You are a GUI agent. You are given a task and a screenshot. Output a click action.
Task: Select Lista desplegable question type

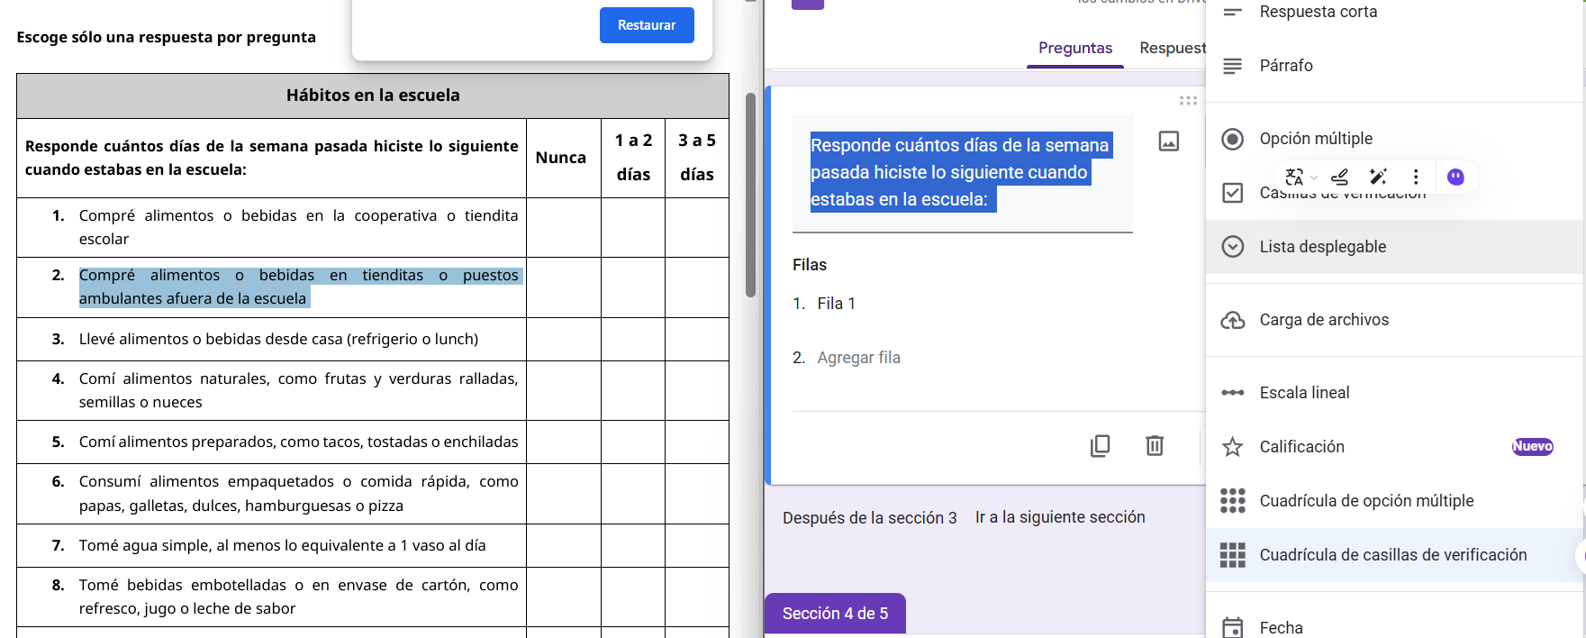point(1322,247)
